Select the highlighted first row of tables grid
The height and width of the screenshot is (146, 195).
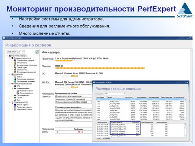pyautogui.click(x=140, y=99)
